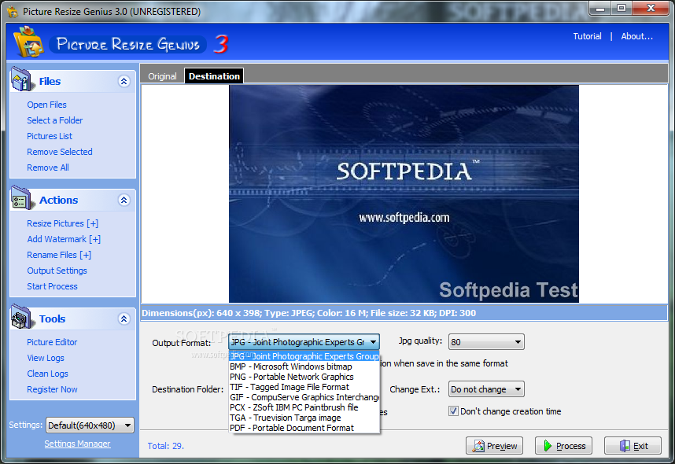Click the Tools panel toolbox icon

pyautogui.click(x=21, y=317)
